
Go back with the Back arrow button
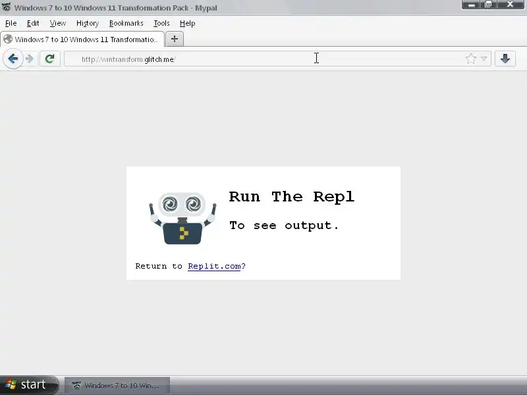pyautogui.click(x=13, y=59)
